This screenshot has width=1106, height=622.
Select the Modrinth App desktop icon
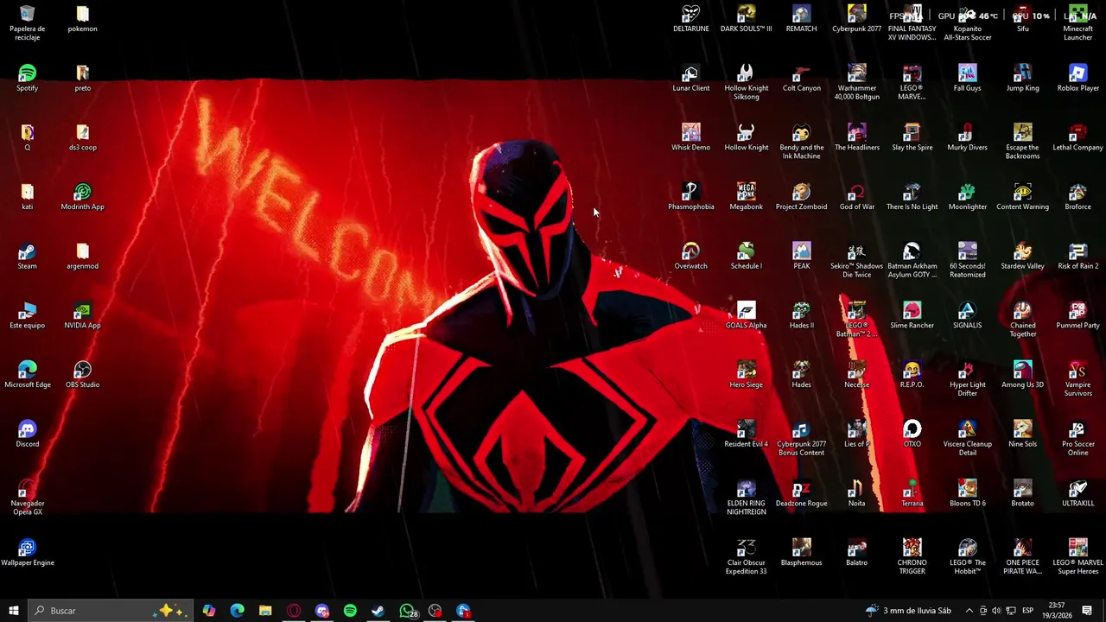point(82,197)
